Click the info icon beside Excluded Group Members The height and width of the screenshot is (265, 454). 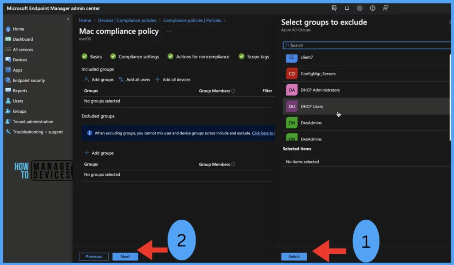coord(233,164)
